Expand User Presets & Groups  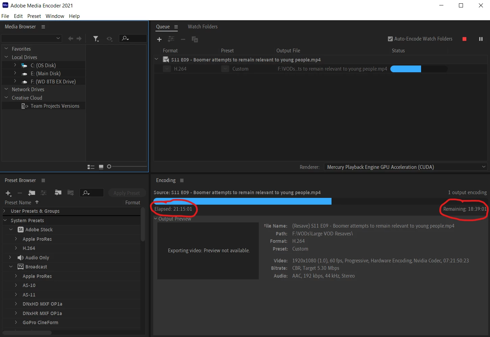click(4, 211)
